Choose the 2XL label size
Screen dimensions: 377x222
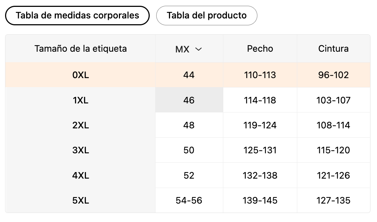pos(80,125)
